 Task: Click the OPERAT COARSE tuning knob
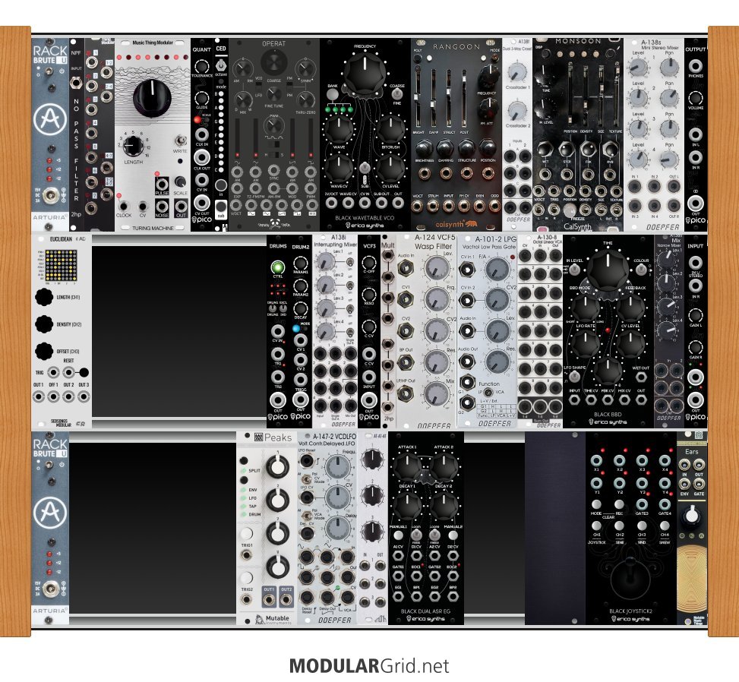[x=274, y=63]
